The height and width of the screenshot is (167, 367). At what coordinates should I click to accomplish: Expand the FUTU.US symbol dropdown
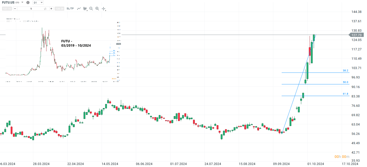click(22, 3)
